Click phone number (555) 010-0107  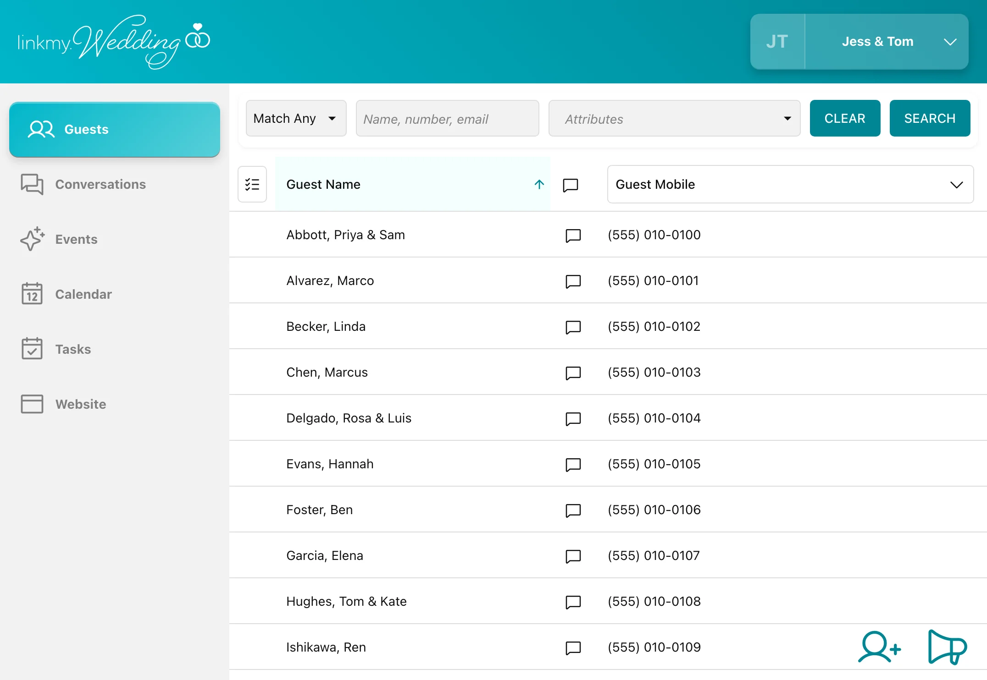pos(654,555)
